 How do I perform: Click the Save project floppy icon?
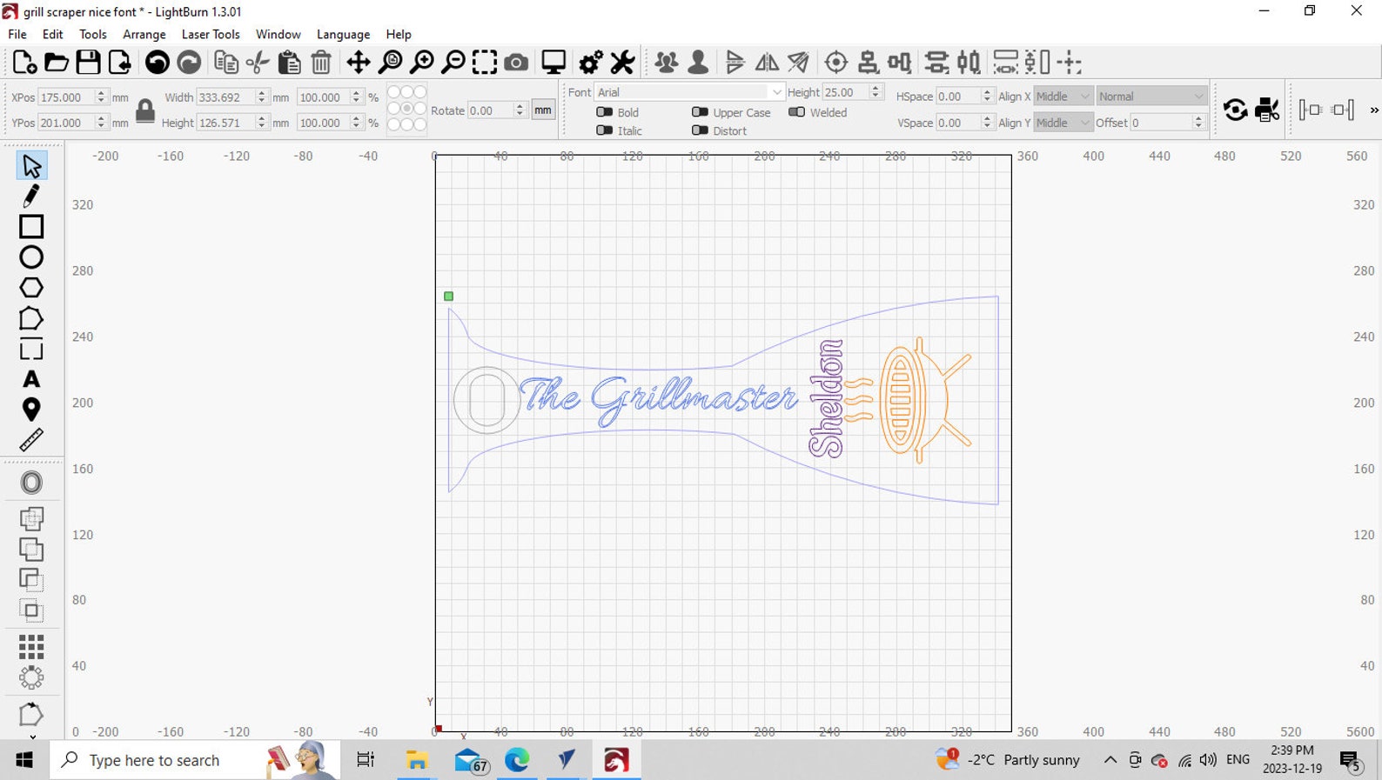click(88, 63)
